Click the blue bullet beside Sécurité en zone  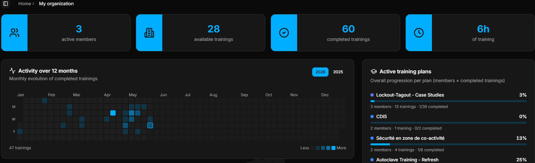pos(372,138)
